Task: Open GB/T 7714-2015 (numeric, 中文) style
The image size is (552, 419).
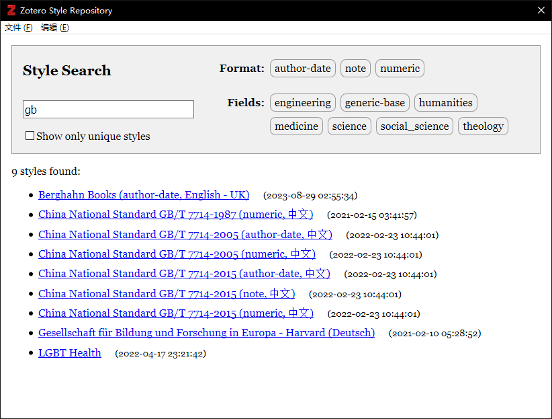Action: [176, 313]
